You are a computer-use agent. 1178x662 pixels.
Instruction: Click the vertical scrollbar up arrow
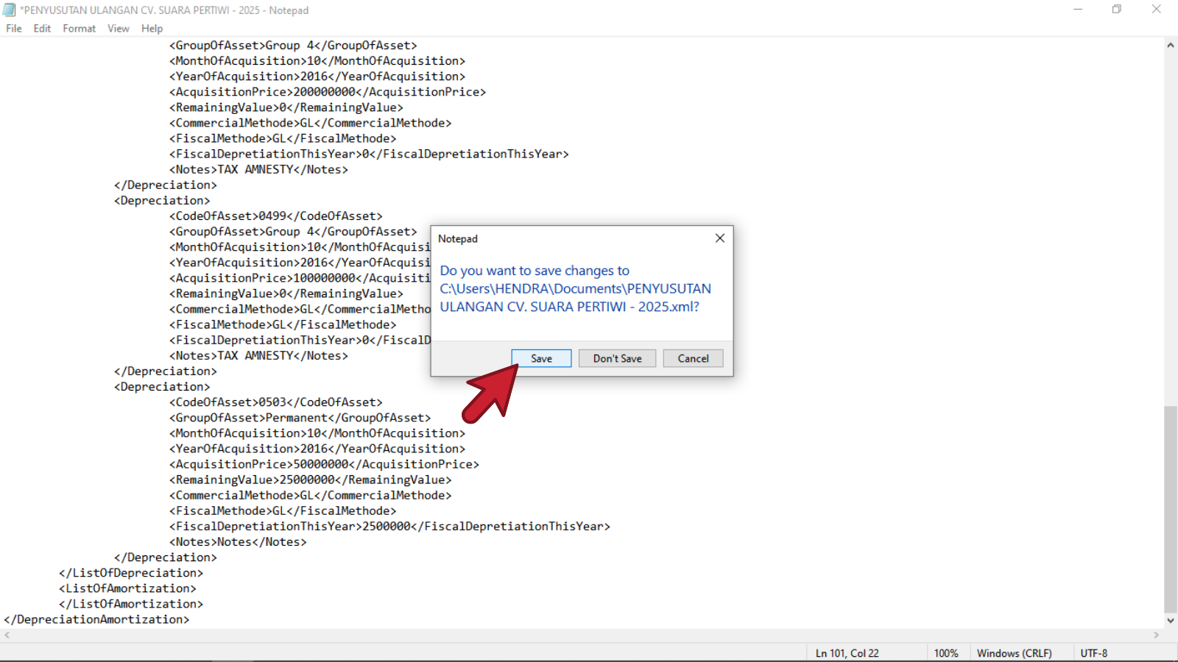click(x=1170, y=46)
